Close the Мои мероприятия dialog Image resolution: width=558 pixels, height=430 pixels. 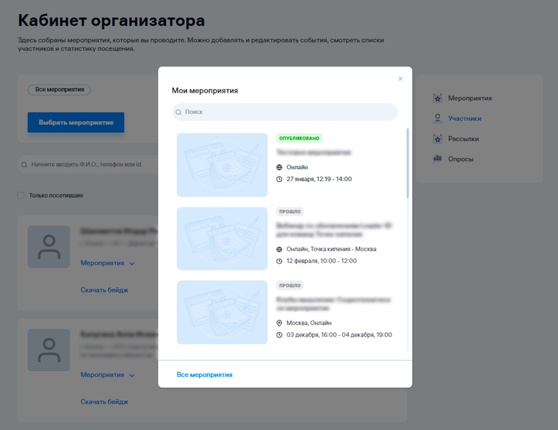click(400, 79)
